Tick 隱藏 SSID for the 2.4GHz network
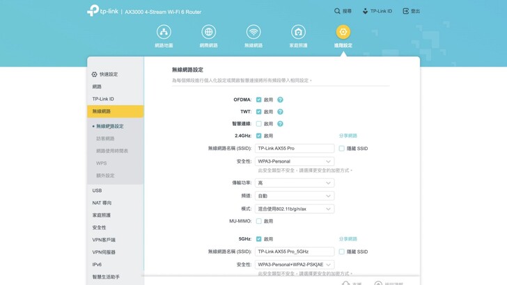The image size is (507, 285). click(342, 148)
